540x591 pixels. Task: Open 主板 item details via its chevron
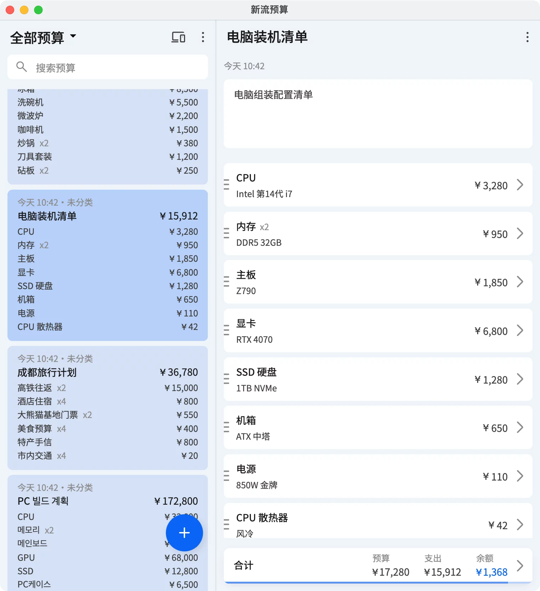[520, 282]
